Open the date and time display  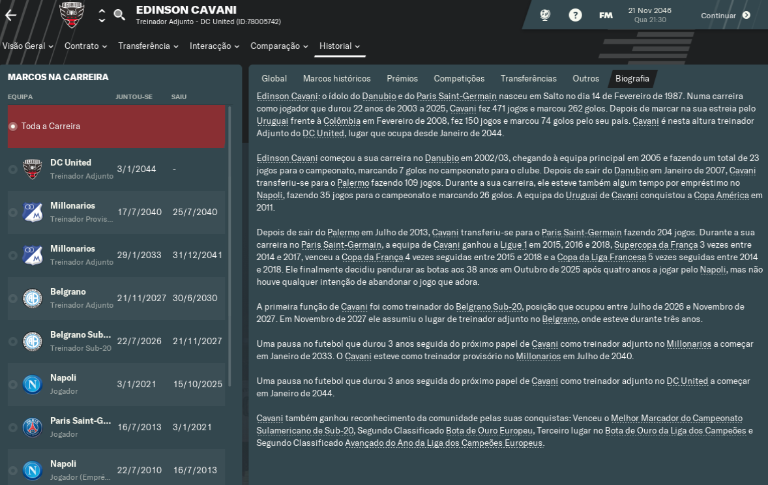(x=649, y=15)
